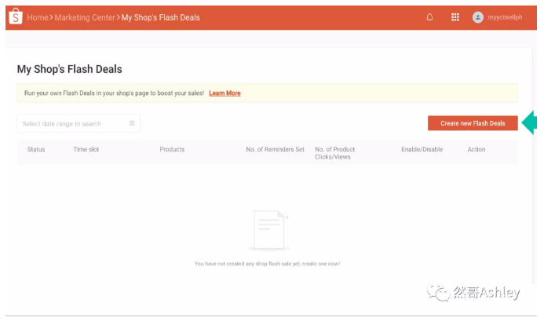Click My Shop's Flash Deals breadcrumb
The width and height of the screenshot is (544, 321).
[161, 17]
